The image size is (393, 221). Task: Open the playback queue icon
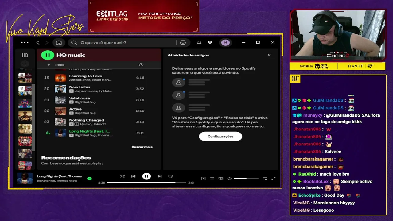212,179
